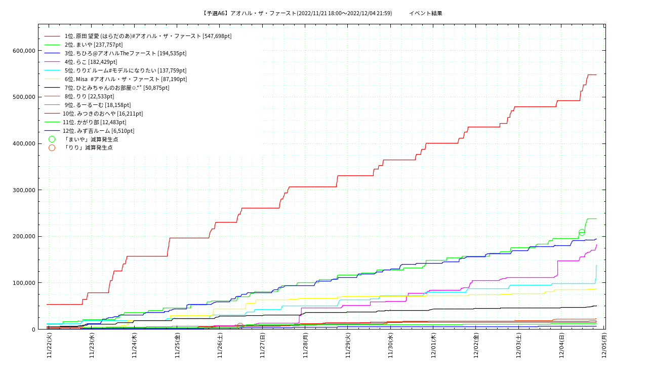This screenshot has width=648, height=365.
Task: Select the green circle marker on まいや's line
Action: coord(582,232)
